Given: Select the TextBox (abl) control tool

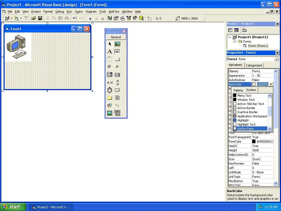Looking at the screenshot, I should coord(117,52).
